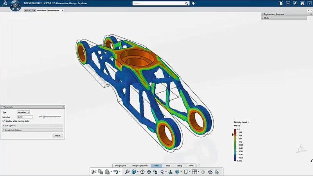Click the Pan arrows icon
Viewport: 313px width, 176px height.
point(149,172)
